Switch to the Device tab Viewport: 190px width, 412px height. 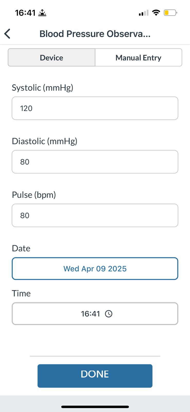point(52,57)
